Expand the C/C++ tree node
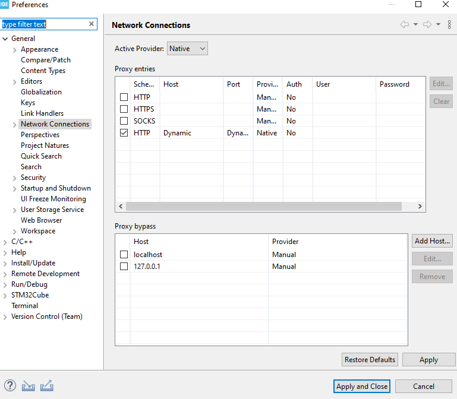The height and width of the screenshot is (399, 457). [x=5, y=242]
